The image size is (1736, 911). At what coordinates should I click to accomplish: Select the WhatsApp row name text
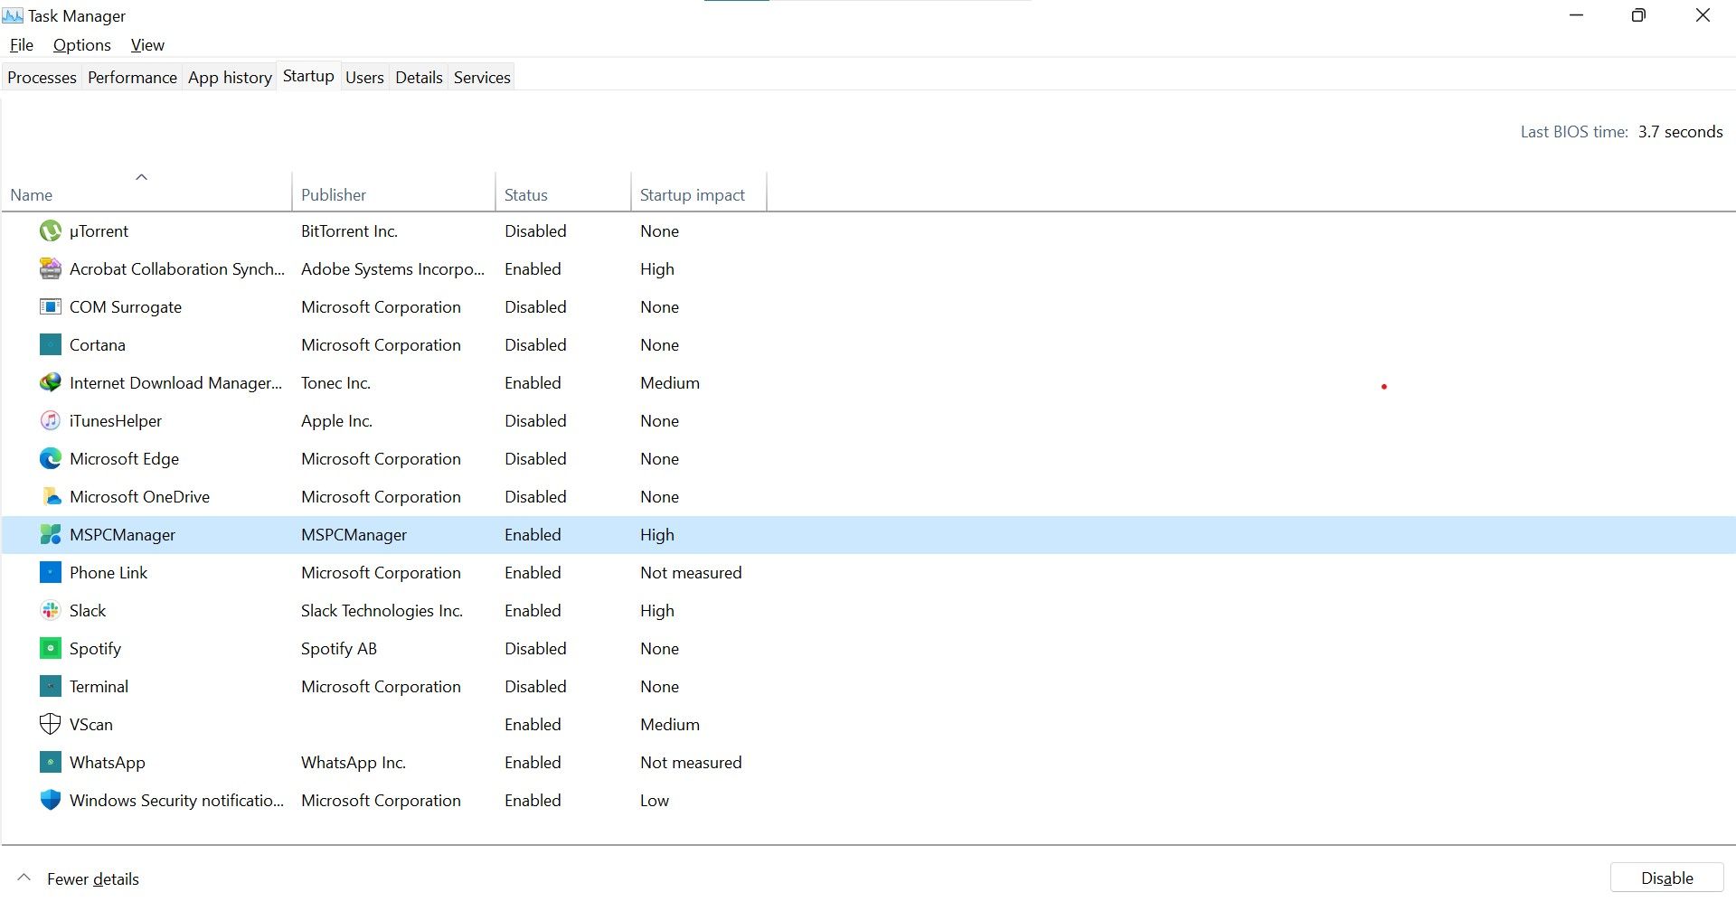(107, 763)
